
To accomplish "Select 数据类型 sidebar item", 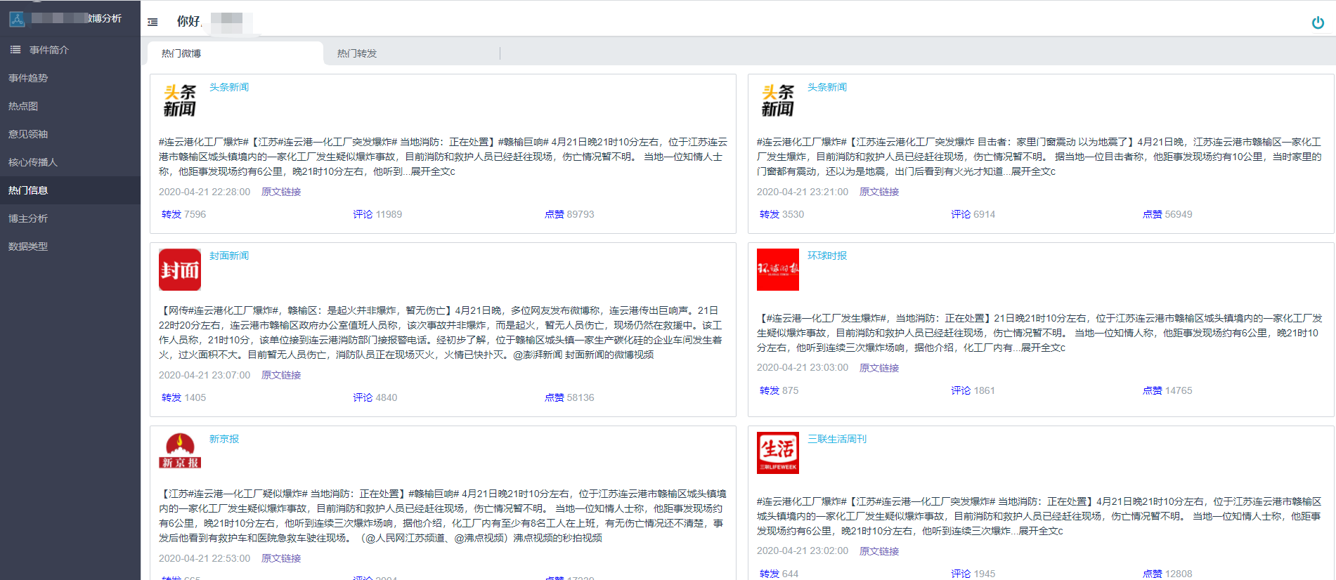I will point(28,246).
